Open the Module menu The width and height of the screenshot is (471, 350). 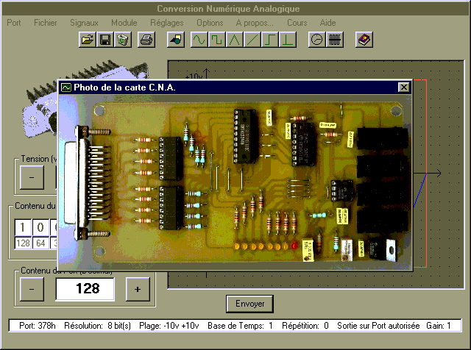[x=124, y=23]
